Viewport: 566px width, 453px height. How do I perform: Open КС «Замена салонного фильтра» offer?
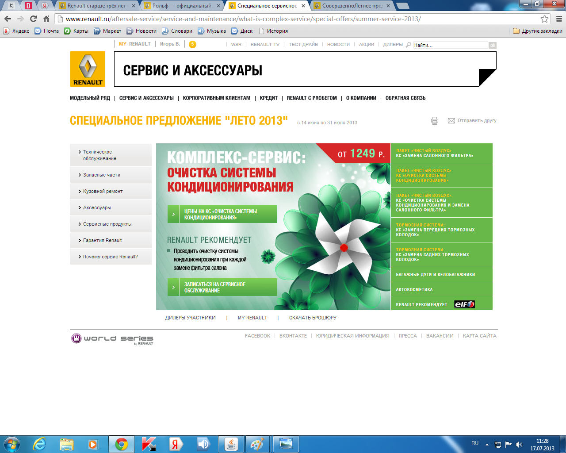click(x=442, y=153)
